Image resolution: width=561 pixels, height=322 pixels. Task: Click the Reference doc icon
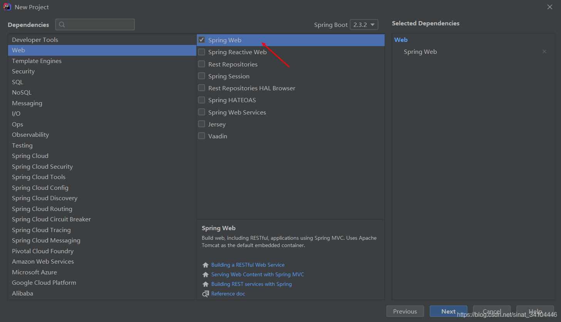[x=206, y=294]
